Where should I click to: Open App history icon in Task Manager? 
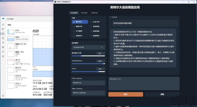tap(3, 38)
